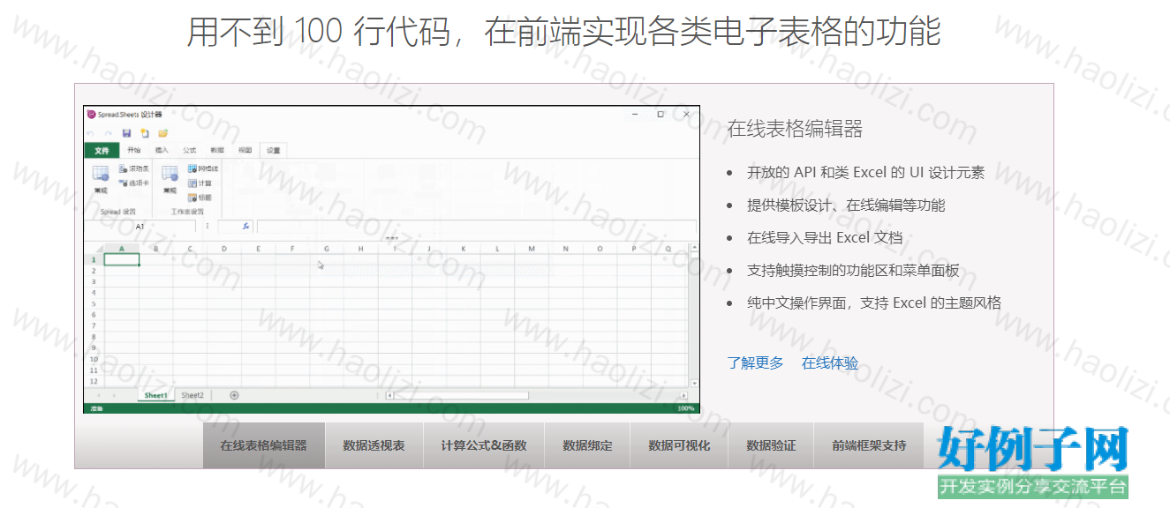Click the 计算 ribbon option
Image resolution: width=1170 pixels, height=508 pixels.
(x=200, y=183)
